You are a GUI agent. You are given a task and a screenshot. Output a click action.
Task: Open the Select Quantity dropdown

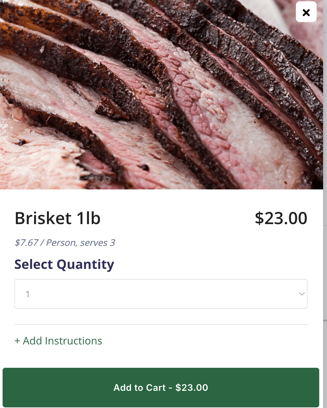161,294
